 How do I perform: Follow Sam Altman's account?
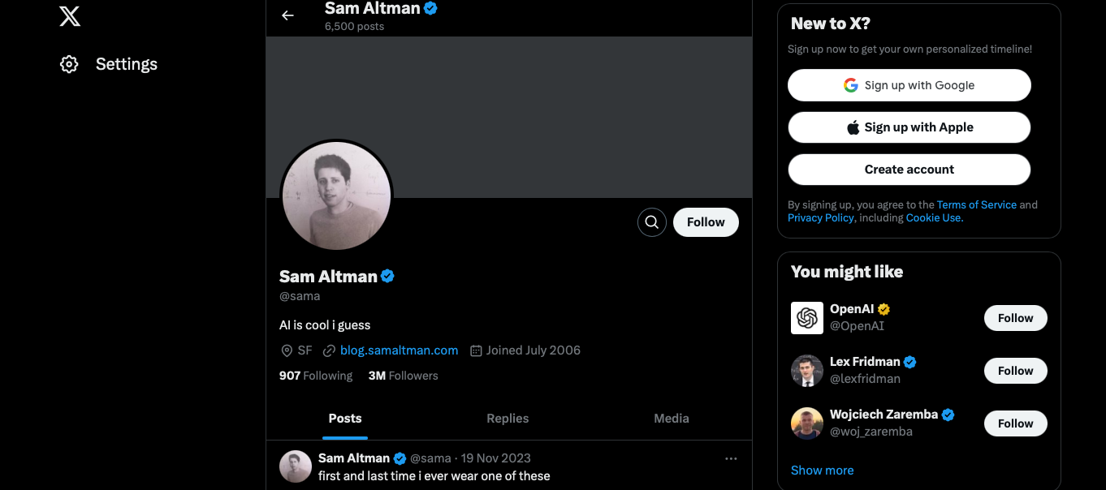click(705, 221)
